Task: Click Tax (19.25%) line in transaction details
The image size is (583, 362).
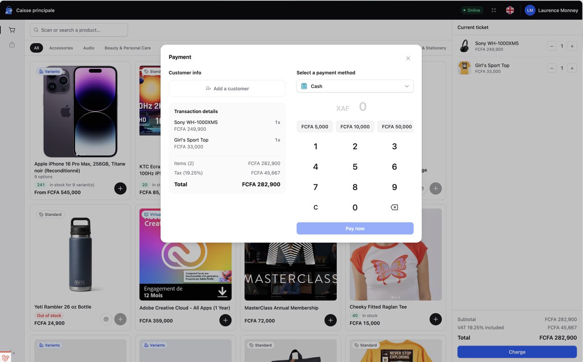Action: (227, 173)
